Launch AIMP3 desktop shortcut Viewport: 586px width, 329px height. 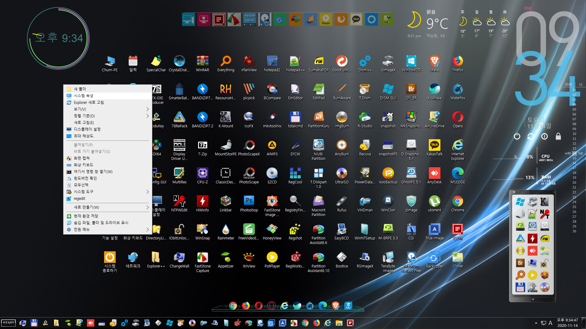coord(272,147)
